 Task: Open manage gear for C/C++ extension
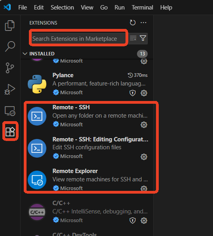(144, 221)
